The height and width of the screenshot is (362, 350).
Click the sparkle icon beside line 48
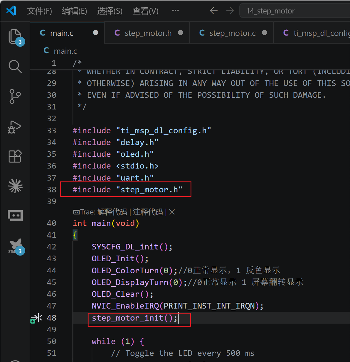tap(36, 318)
